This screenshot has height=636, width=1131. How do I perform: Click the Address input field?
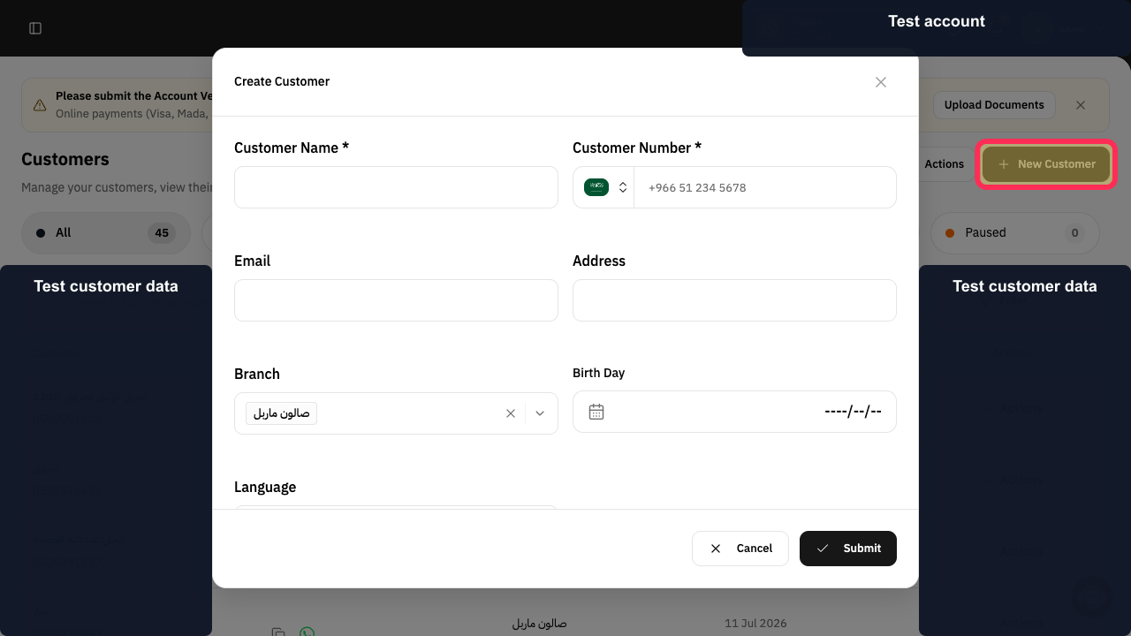(x=734, y=300)
